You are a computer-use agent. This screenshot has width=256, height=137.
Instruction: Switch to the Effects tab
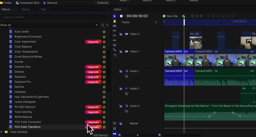click(6, 9)
